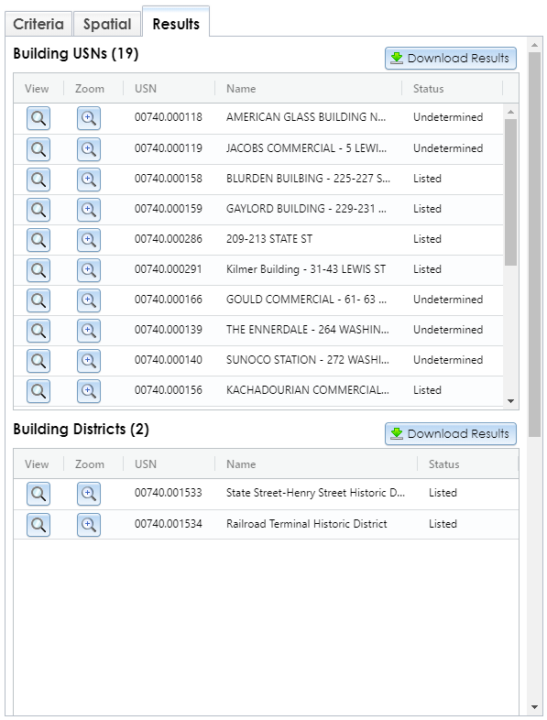
Task: Zoom to SUNOCO STATION location
Action: pyautogui.click(x=89, y=361)
